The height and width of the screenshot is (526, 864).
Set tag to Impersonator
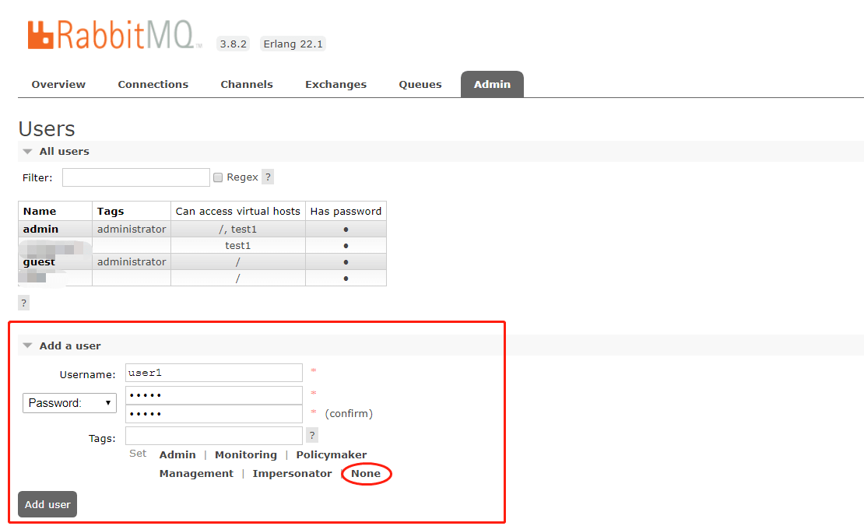[292, 473]
